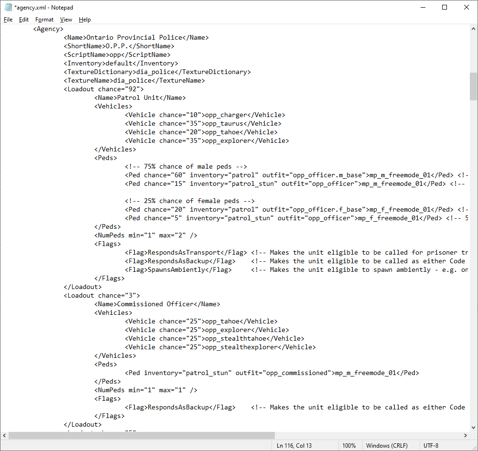
Task: Click the Vehicle chance="35" opp_explorer line
Action: (x=206, y=140)
